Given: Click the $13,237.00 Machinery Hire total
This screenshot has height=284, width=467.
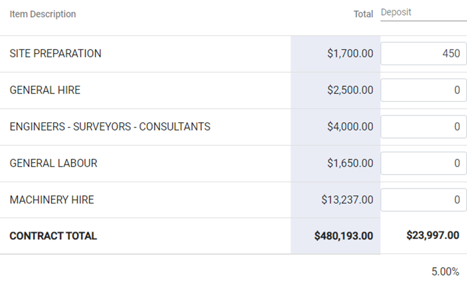Looking at the screenshot, I should (347, 200).
